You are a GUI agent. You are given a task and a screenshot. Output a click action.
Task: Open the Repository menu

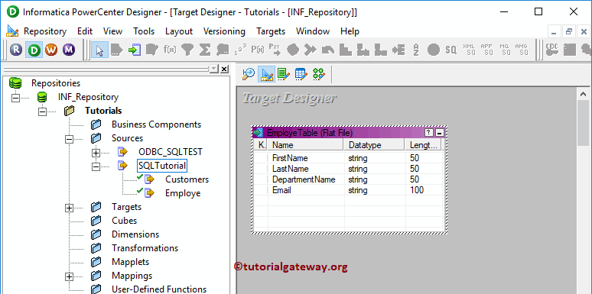coord(45,31)
